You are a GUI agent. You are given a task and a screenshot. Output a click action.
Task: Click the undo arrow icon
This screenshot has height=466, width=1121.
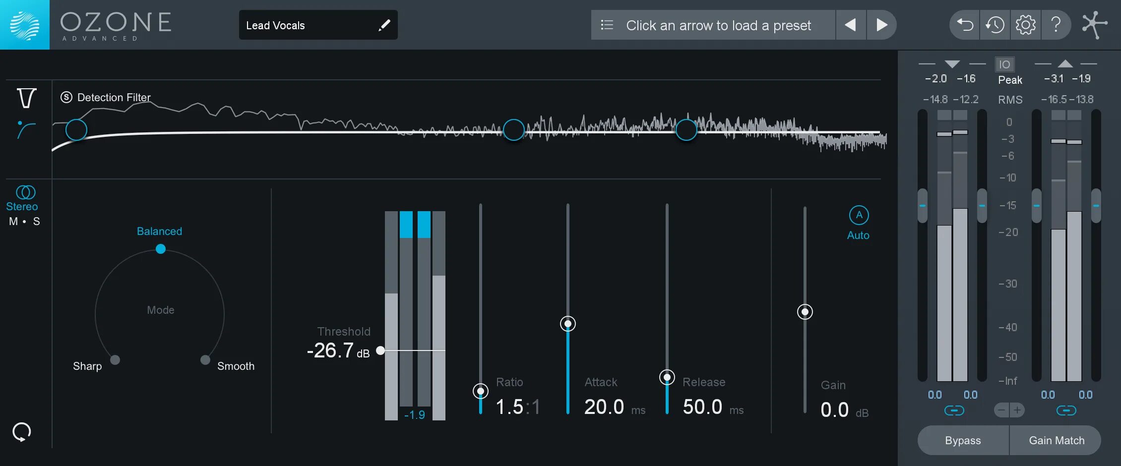[x=965, y=24]
